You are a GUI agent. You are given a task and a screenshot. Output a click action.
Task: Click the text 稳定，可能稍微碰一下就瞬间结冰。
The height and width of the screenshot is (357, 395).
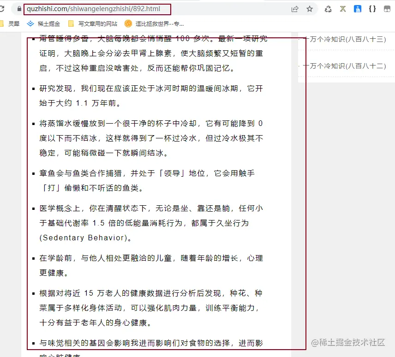[x=104, y=153]
